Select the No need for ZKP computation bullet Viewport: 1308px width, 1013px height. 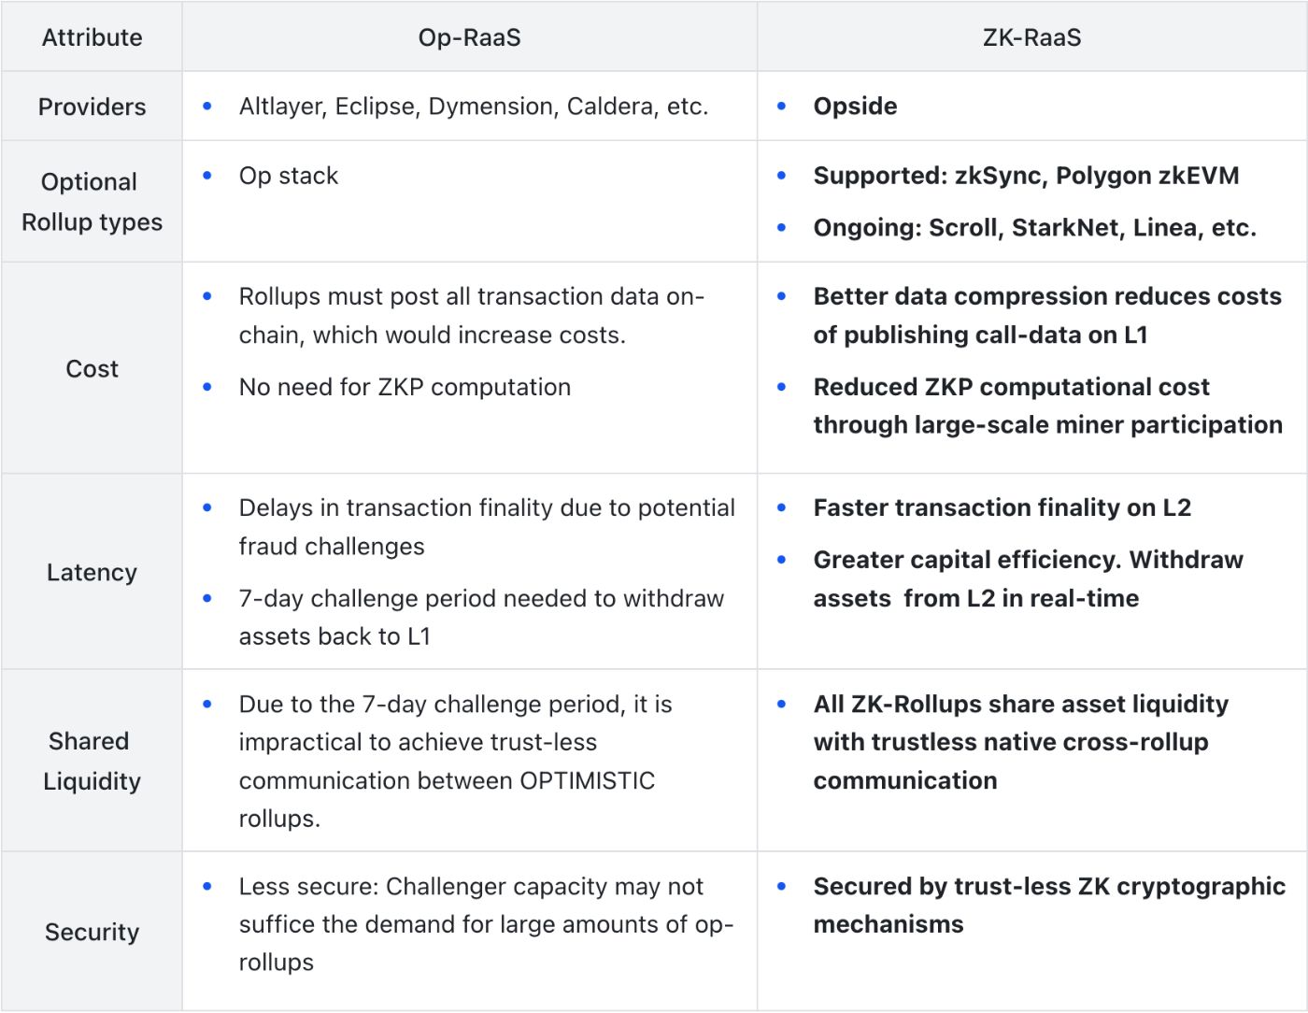point(404,387)
